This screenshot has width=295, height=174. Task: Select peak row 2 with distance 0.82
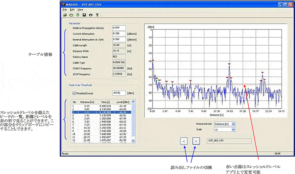point(101,109)
